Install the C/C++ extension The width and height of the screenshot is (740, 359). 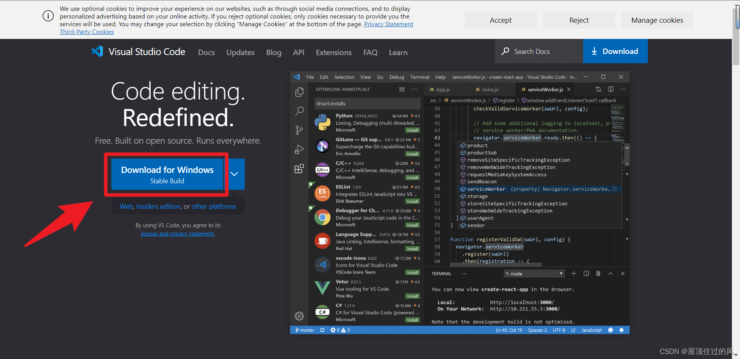412,178
